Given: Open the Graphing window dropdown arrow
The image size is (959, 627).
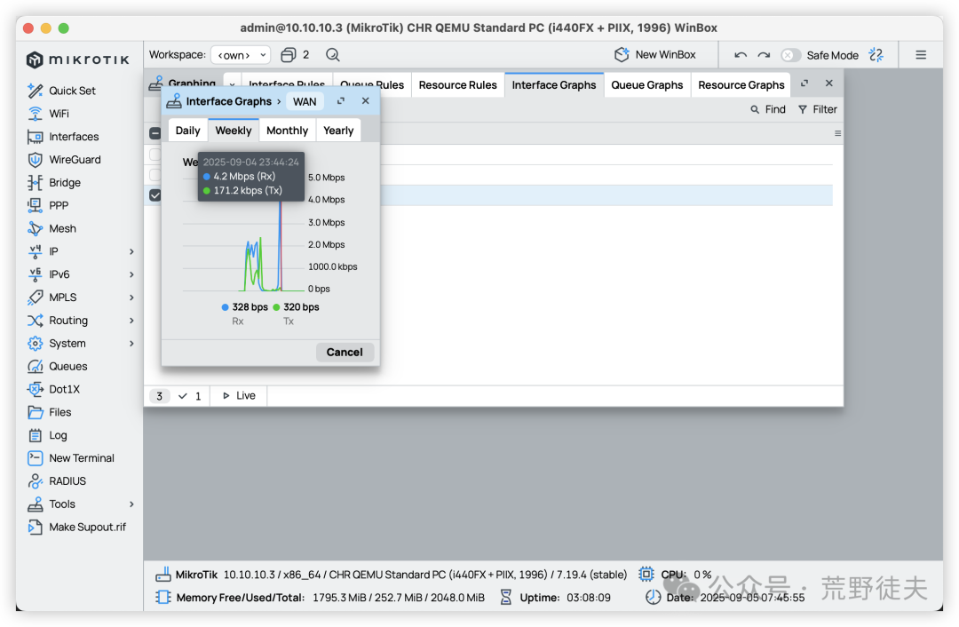Looking at the screenshot, I should tap(233, 84).
